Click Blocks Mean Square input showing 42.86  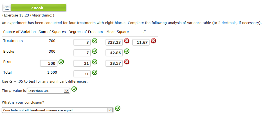114,53
